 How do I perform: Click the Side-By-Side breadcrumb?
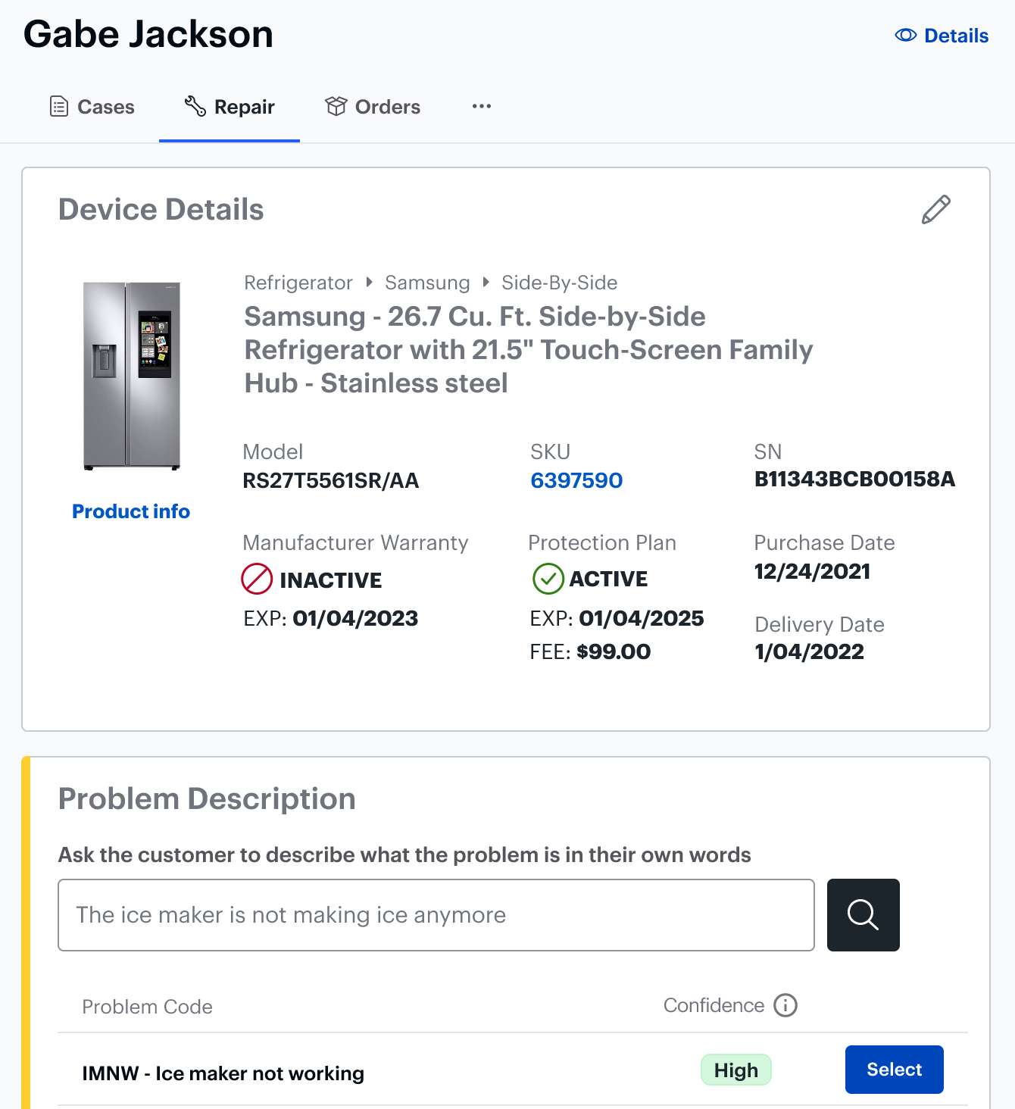[560, 283]
